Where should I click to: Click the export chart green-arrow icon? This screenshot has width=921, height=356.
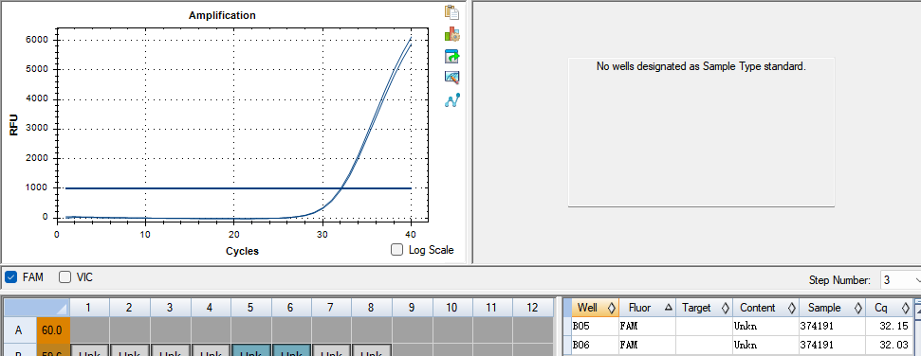click(x=451, y=56)
